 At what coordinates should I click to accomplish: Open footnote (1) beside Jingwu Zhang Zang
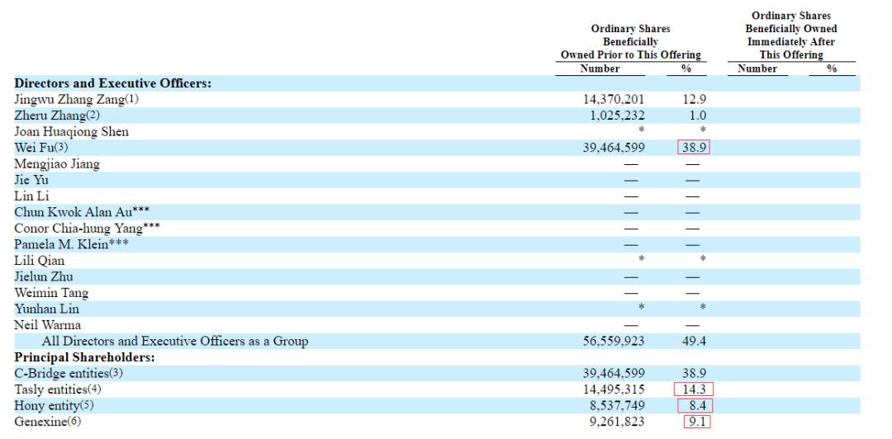point(132,99)
